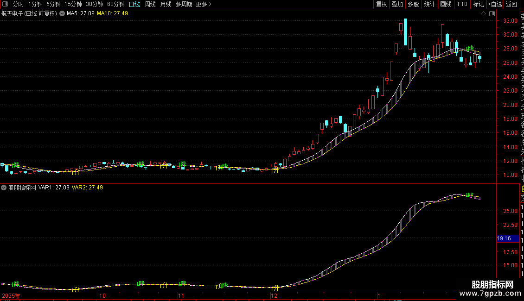Click the 股朋指标网 indicator name

pyautogui.click(x=22, y=188)
